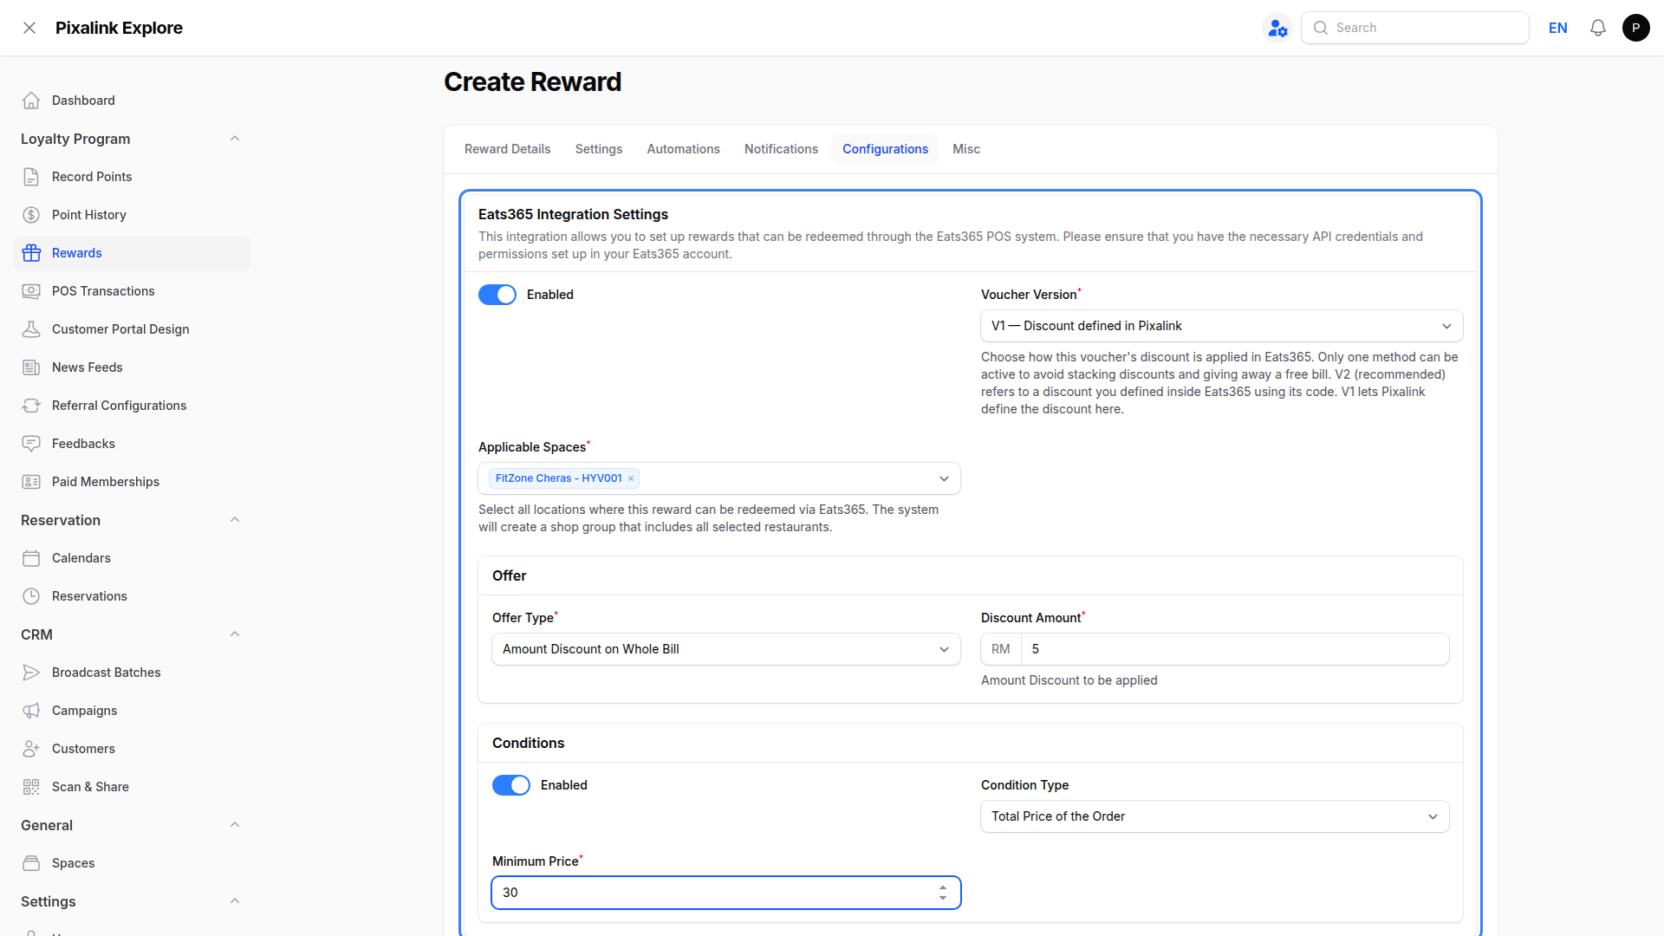Viewport: 1664px width, 936px height.
Task: Click the Pixalink Explore title
Action: 119,28
